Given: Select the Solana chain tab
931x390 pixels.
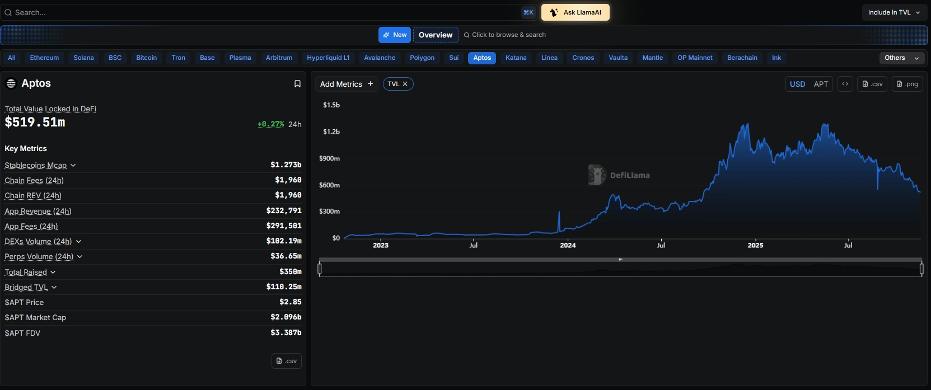Looking at the screenshot, I should [x=83, y=58].
